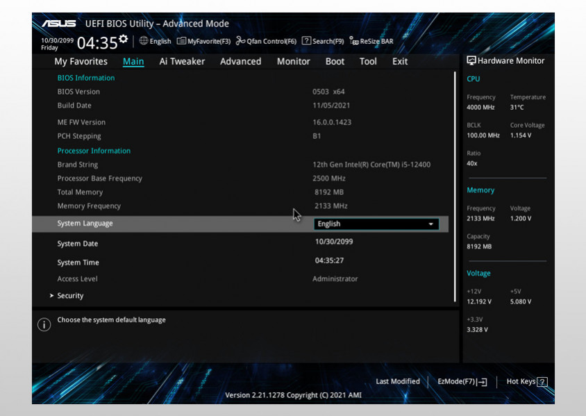The width and height of the screenshot is (586, 416).
Task: Expand the Security submenu
Action: point(70,296)
